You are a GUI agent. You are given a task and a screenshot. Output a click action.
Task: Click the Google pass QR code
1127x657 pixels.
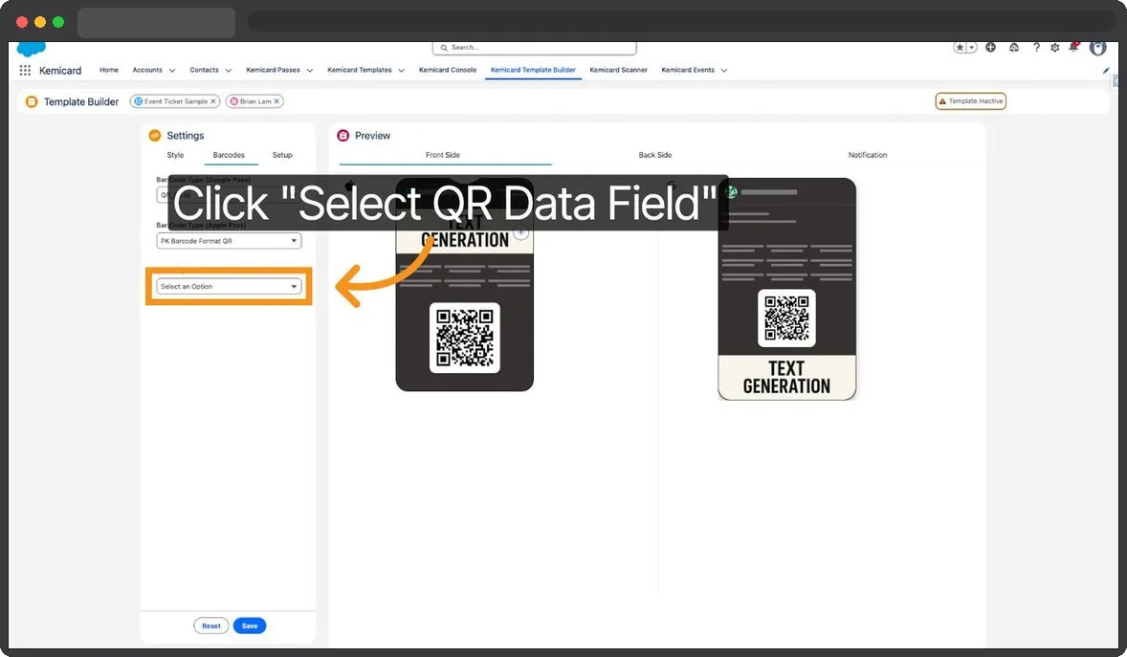coord(787,318)
